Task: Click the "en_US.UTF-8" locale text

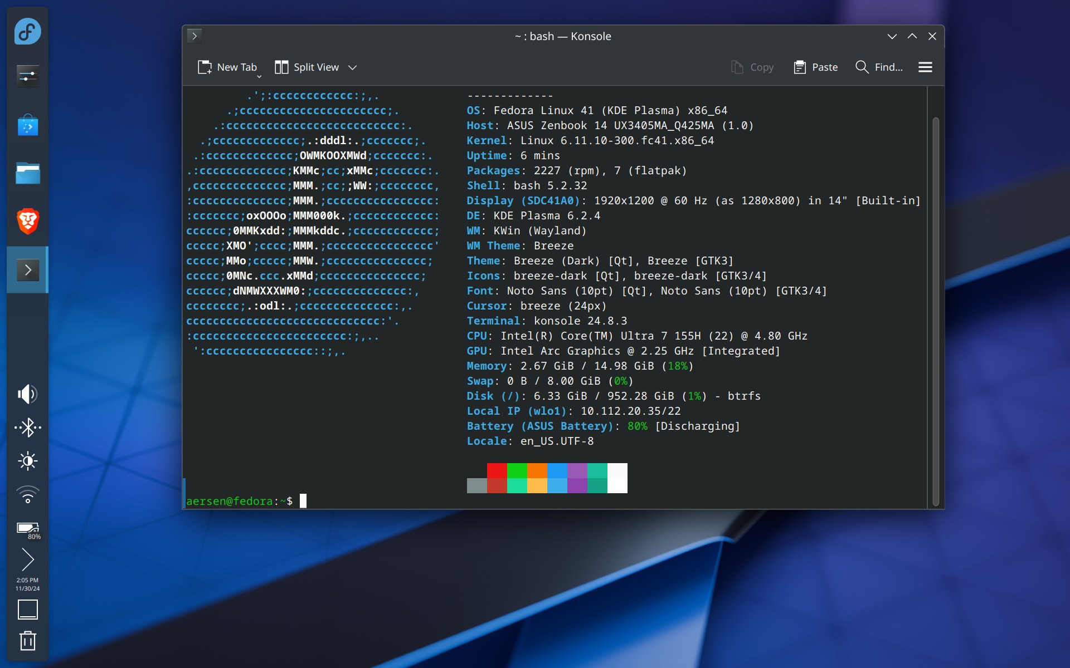Action: pyautogui.click(x=557, y=441)
